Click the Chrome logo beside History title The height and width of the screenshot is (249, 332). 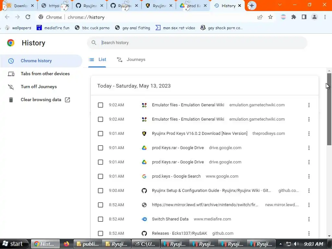[x=11, y=43]
